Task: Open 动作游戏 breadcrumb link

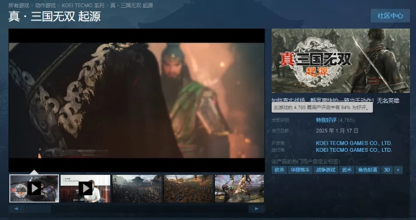Action: pos(45,5)
